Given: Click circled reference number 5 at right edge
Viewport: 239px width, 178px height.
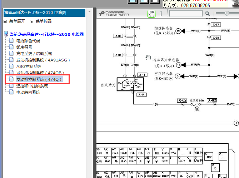Looking at the screenshot, I should point(236,123).
